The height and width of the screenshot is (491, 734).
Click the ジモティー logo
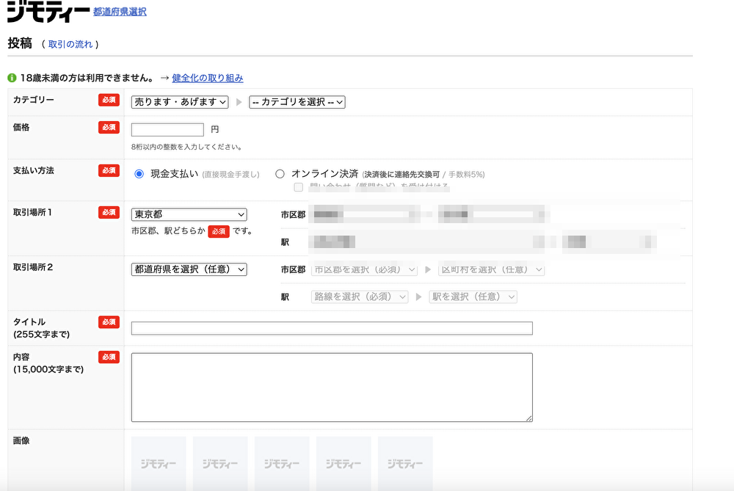point(48,12)
